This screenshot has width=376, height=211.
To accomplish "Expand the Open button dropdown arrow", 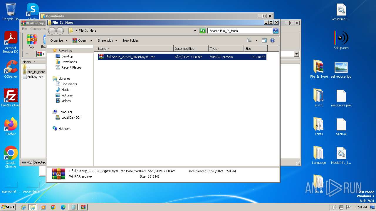I will pos(91,40).
